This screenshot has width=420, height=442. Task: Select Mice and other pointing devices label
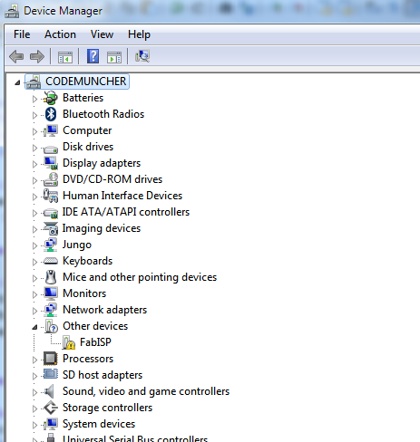click(140, 277)
